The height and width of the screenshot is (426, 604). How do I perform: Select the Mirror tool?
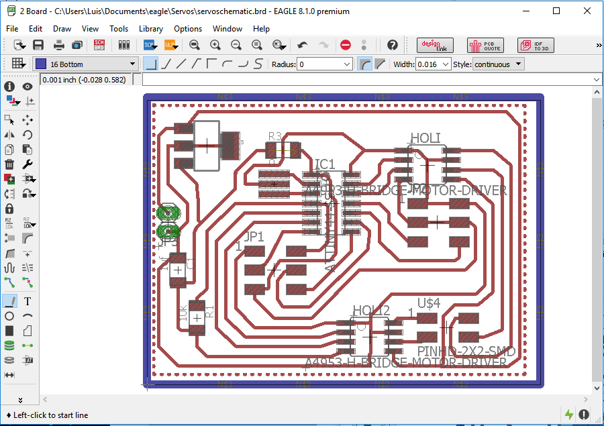point(9,135)
